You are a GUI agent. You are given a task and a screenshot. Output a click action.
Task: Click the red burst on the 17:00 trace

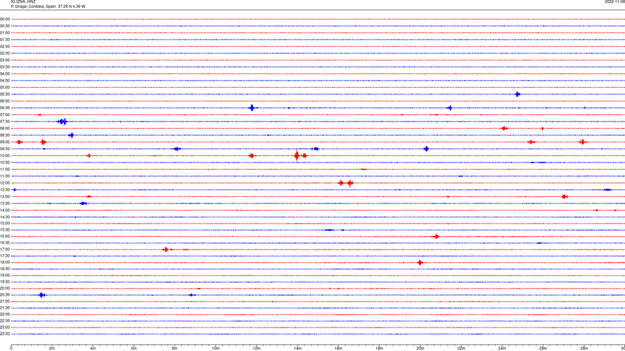pos(165,250)
